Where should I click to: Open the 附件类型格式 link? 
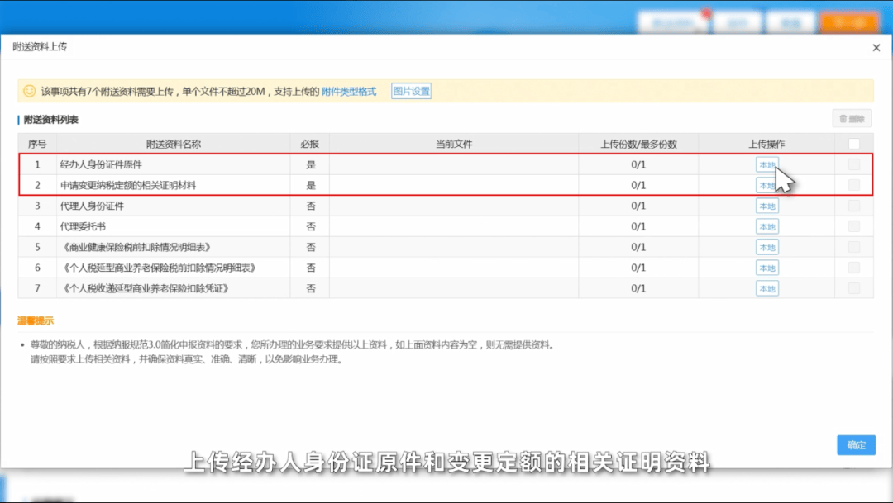pos(349,92)
